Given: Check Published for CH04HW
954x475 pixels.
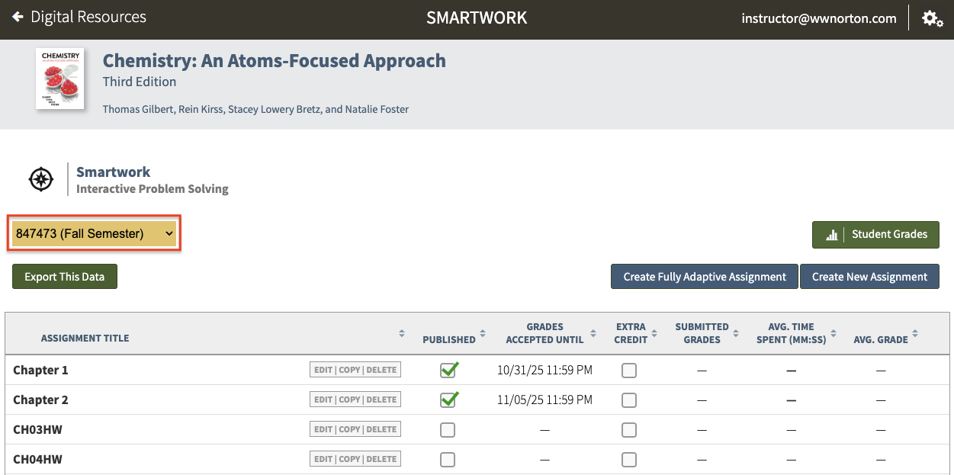Looking at the screenshot, I should pyautogui.click(x=448, y=460).
